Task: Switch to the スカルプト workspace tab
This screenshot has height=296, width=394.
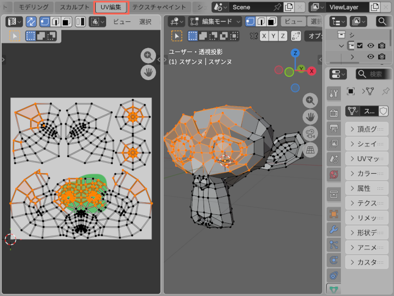Action: (74, 7)
